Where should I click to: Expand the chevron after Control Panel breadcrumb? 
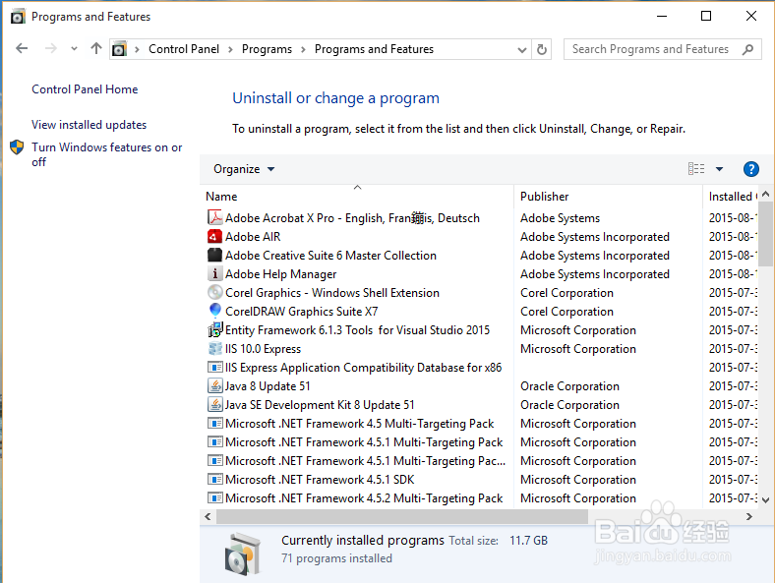pyautogui.click(x=230, y=49)
